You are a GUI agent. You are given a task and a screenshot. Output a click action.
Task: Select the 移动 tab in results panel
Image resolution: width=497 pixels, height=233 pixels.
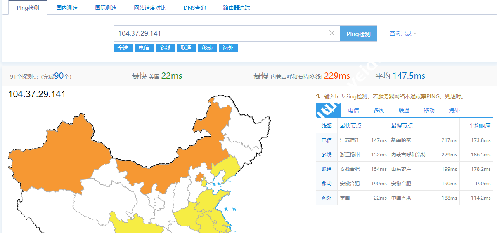(x=429, y=110)
